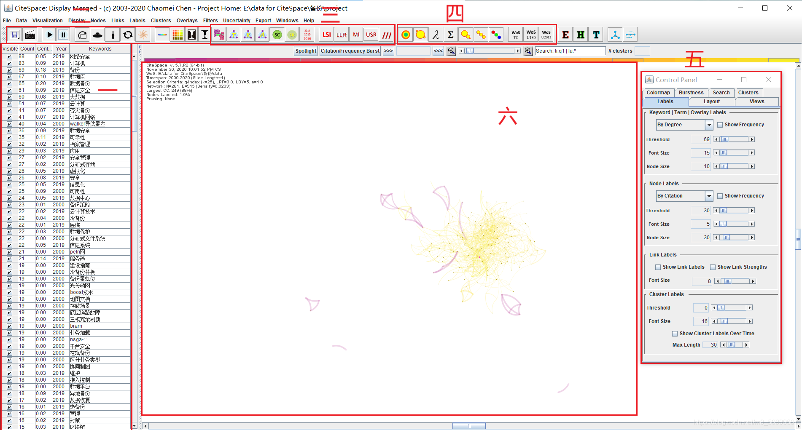Click the WoS U180 button
This screenshot has width=802, height=430.
531,35
